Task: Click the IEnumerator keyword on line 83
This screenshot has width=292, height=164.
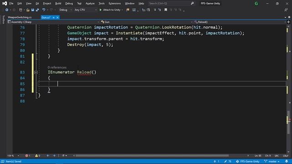Action: [61, 72]
